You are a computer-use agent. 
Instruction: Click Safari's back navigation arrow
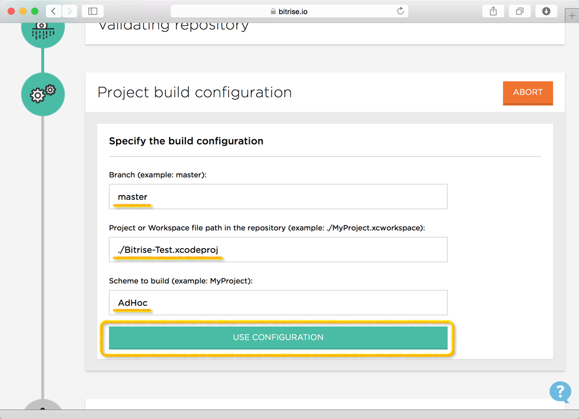click(x=54, y=11)
